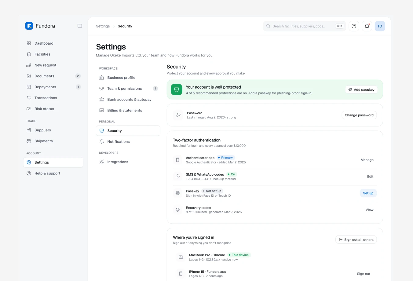Open the TO user avatar menu
Image resolution: width=413 pixels, height=281 pixels.
[x=380, y=26]
